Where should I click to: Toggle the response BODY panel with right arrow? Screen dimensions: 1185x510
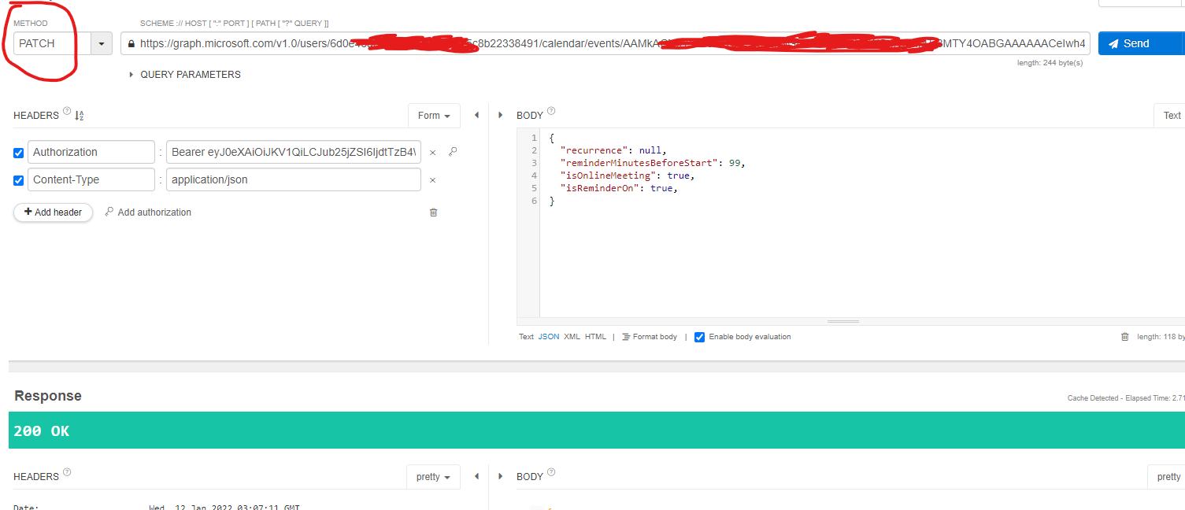coord(501,477)
